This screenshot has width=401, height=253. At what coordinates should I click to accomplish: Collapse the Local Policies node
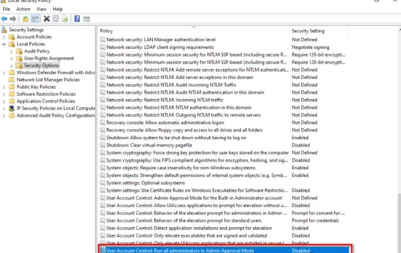4,44
